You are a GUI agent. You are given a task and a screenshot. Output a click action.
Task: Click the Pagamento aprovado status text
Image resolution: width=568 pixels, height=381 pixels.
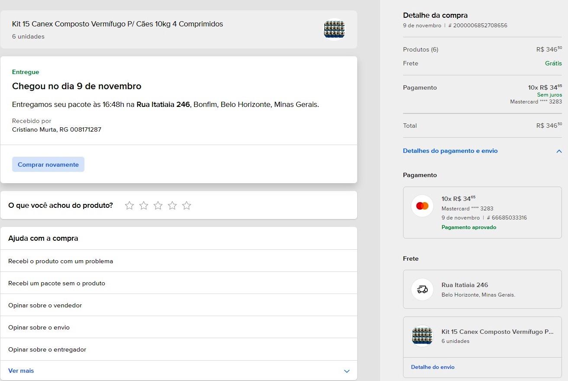(x=469, y=227)
